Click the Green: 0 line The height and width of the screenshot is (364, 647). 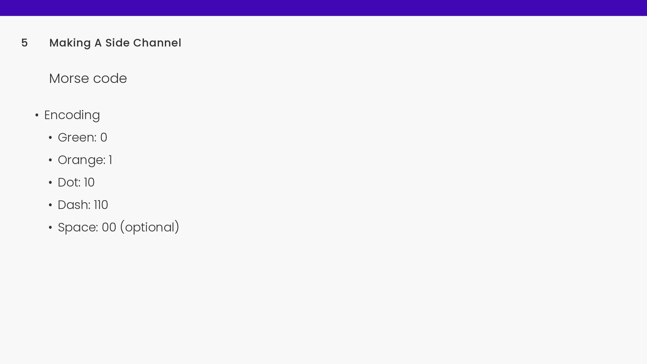pyautogui.click(x=83, y=138)
